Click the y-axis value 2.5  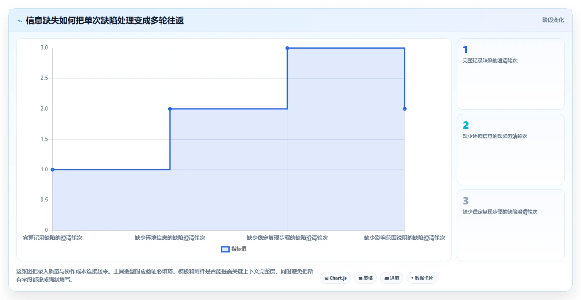pos(44,78)
